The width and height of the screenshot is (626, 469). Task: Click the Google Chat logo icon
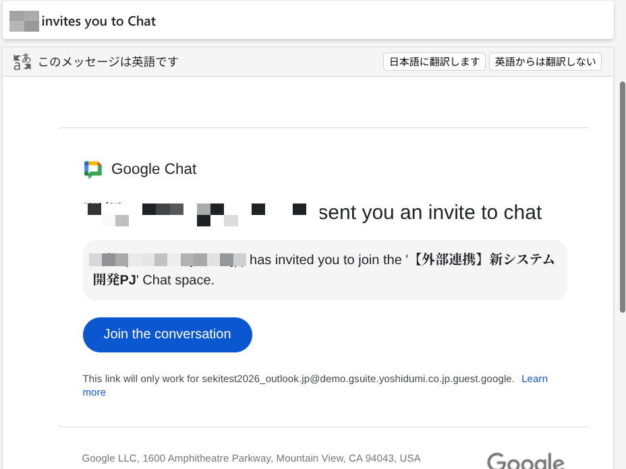point(93,170)
